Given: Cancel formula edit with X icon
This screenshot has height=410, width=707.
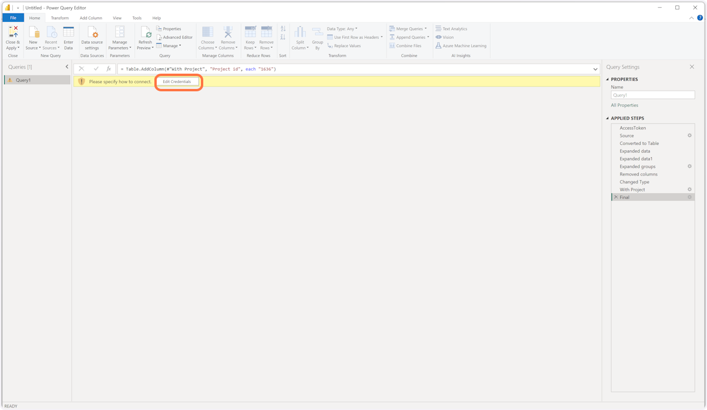Looking at the screenshot, I should (x=81, y=69).
